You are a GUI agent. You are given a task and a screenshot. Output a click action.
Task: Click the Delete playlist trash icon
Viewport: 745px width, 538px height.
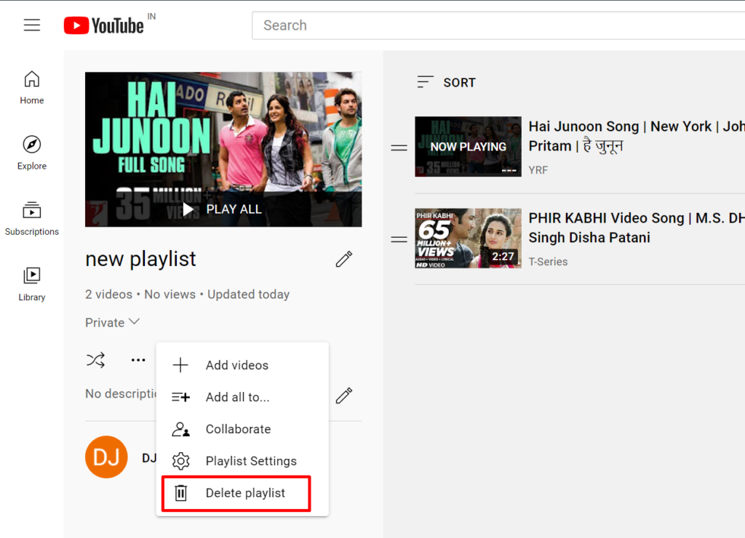click(180, 493)
